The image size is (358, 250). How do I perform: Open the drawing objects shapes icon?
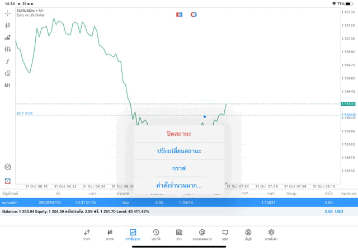tap(7, 73)
